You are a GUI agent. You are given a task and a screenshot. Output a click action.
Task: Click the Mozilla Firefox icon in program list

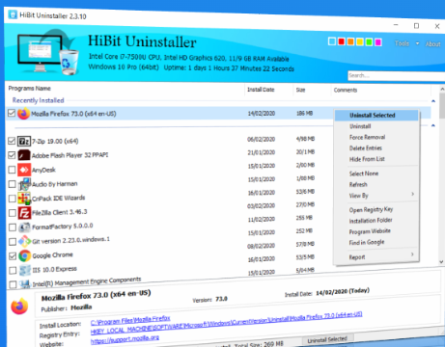click(23, 114)
